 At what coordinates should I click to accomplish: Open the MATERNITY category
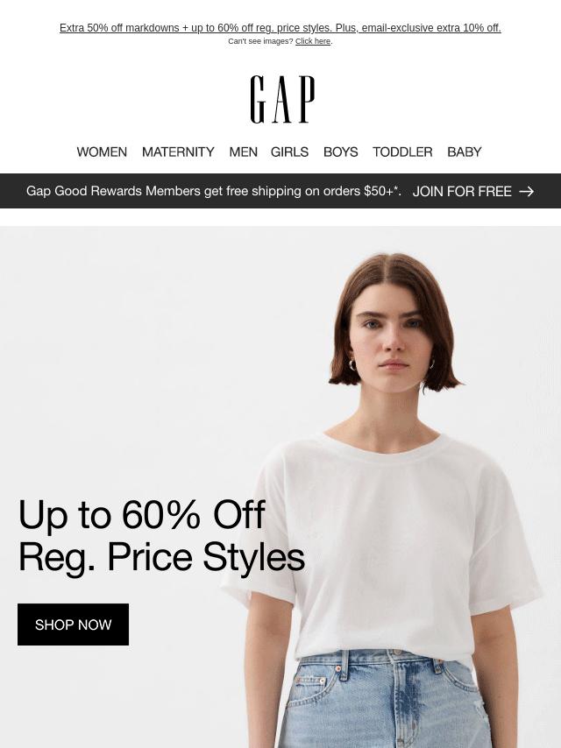(178, 152)
